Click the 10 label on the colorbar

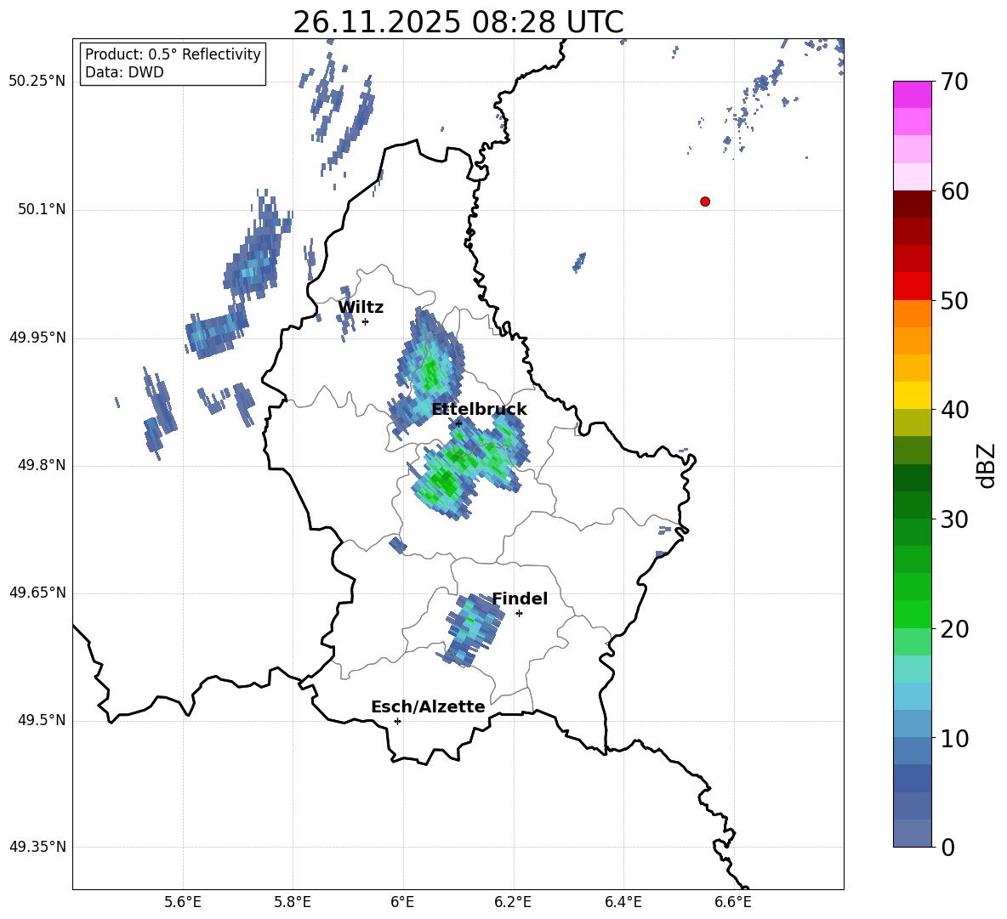click(x=954, y=738)
